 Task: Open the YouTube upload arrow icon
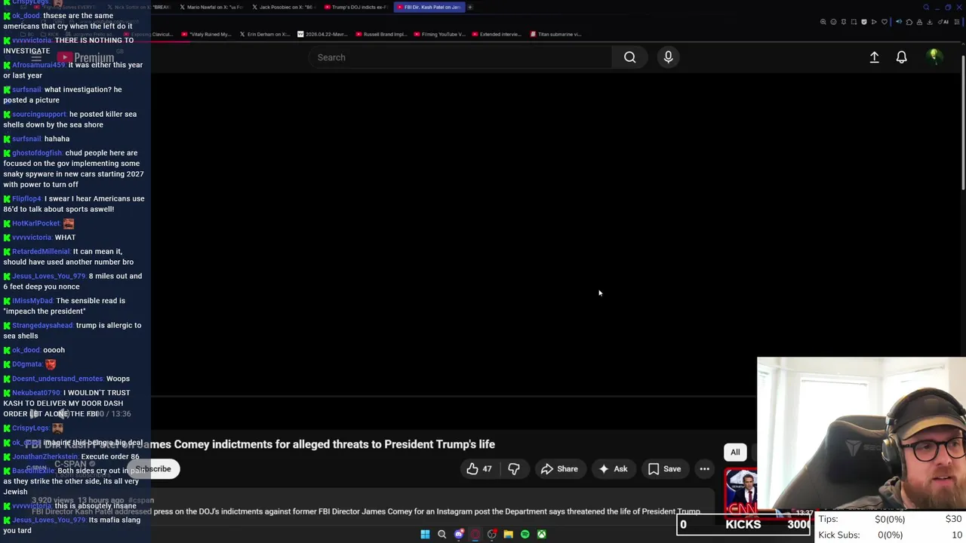pyautogui.click(x=874, y=57)
